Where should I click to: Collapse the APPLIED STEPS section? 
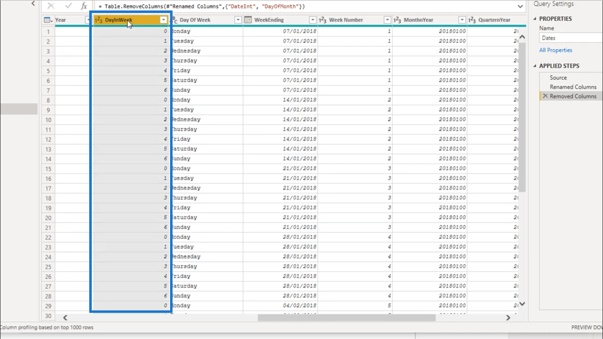pos(535,66)
